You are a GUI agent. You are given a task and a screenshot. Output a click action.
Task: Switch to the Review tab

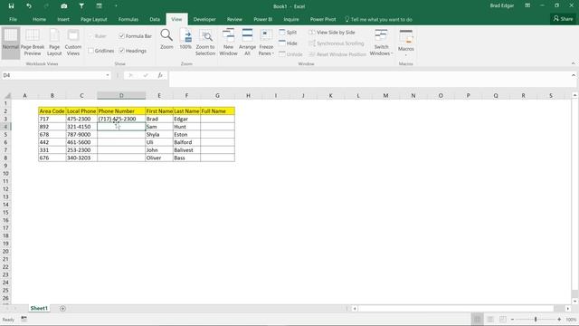(234, 19)
